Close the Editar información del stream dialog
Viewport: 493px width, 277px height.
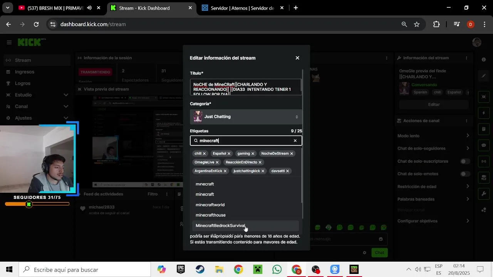(297, 58)
